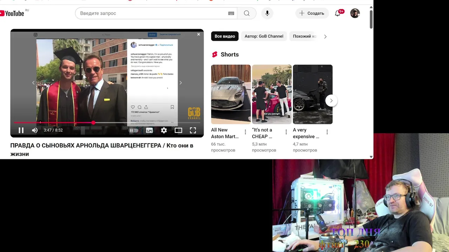Show more filter chips with the right arrow
This screenshot has width=449, height=252.
[x=325, y=36]
